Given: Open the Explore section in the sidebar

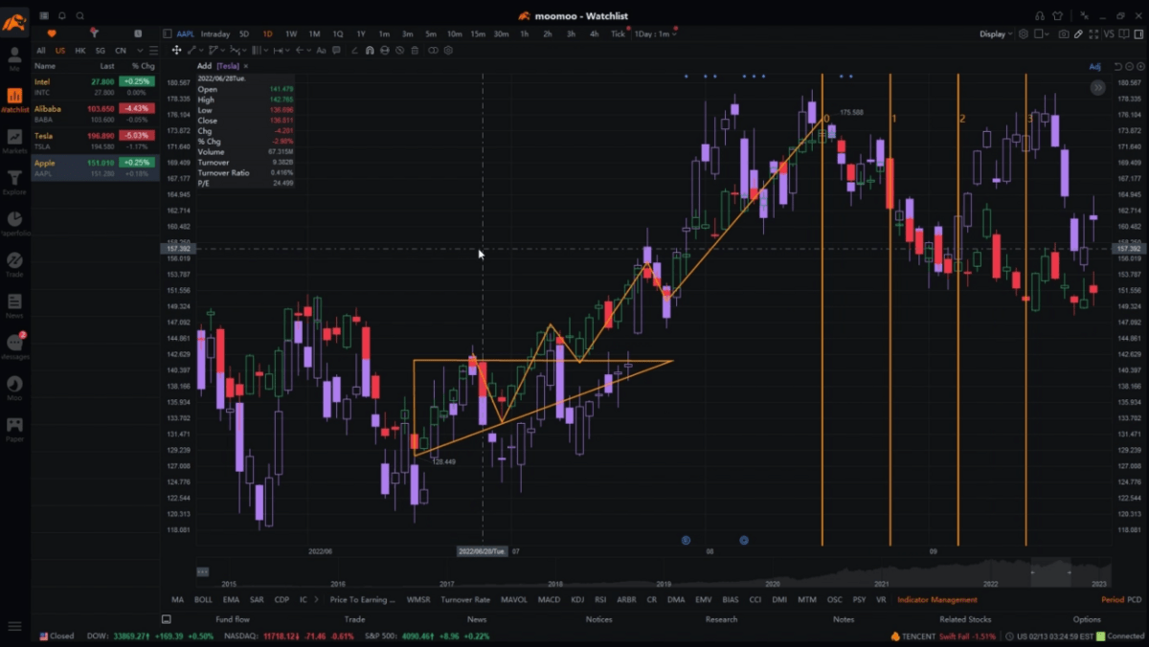Looking at the screenshot, I should 14,184.
